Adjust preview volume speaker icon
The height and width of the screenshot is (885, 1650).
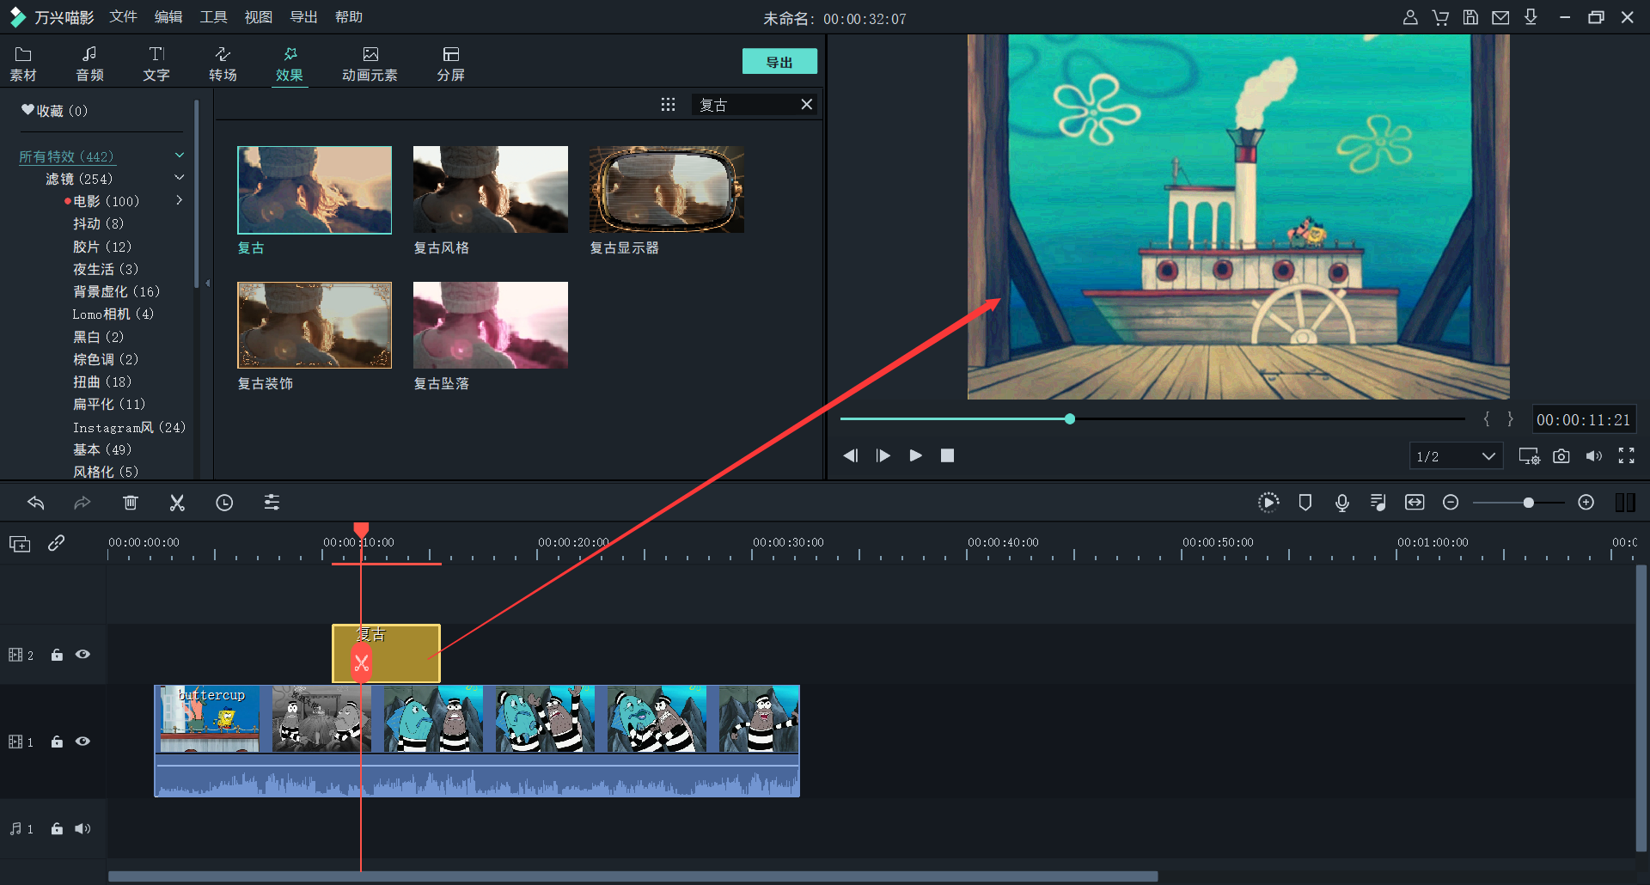1594,456
